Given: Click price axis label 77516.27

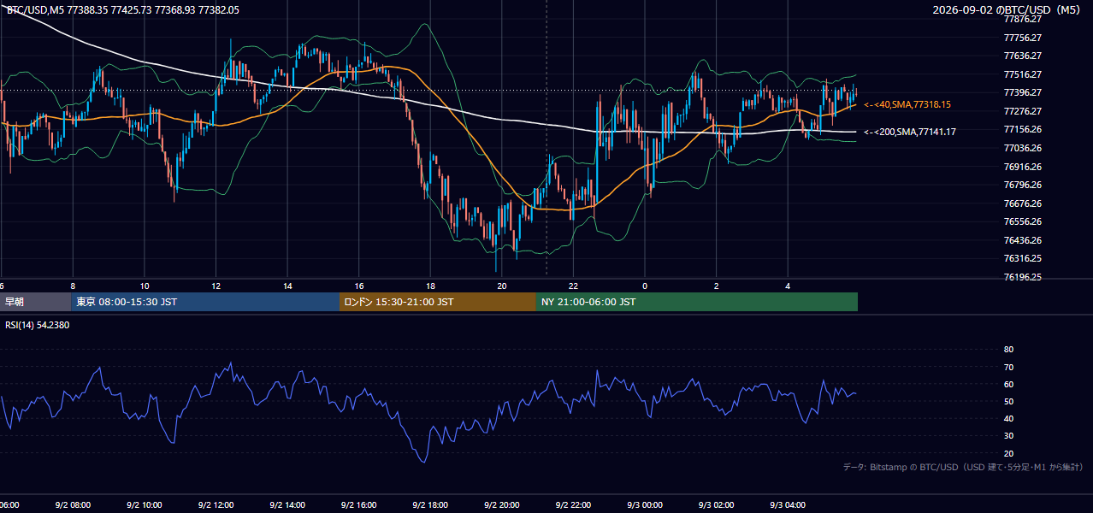Looking at the screenshot, I should 1023,74.
